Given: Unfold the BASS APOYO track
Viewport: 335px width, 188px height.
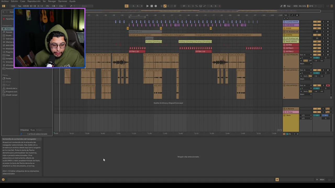Looking at the screenshot, I should point(284,42).
